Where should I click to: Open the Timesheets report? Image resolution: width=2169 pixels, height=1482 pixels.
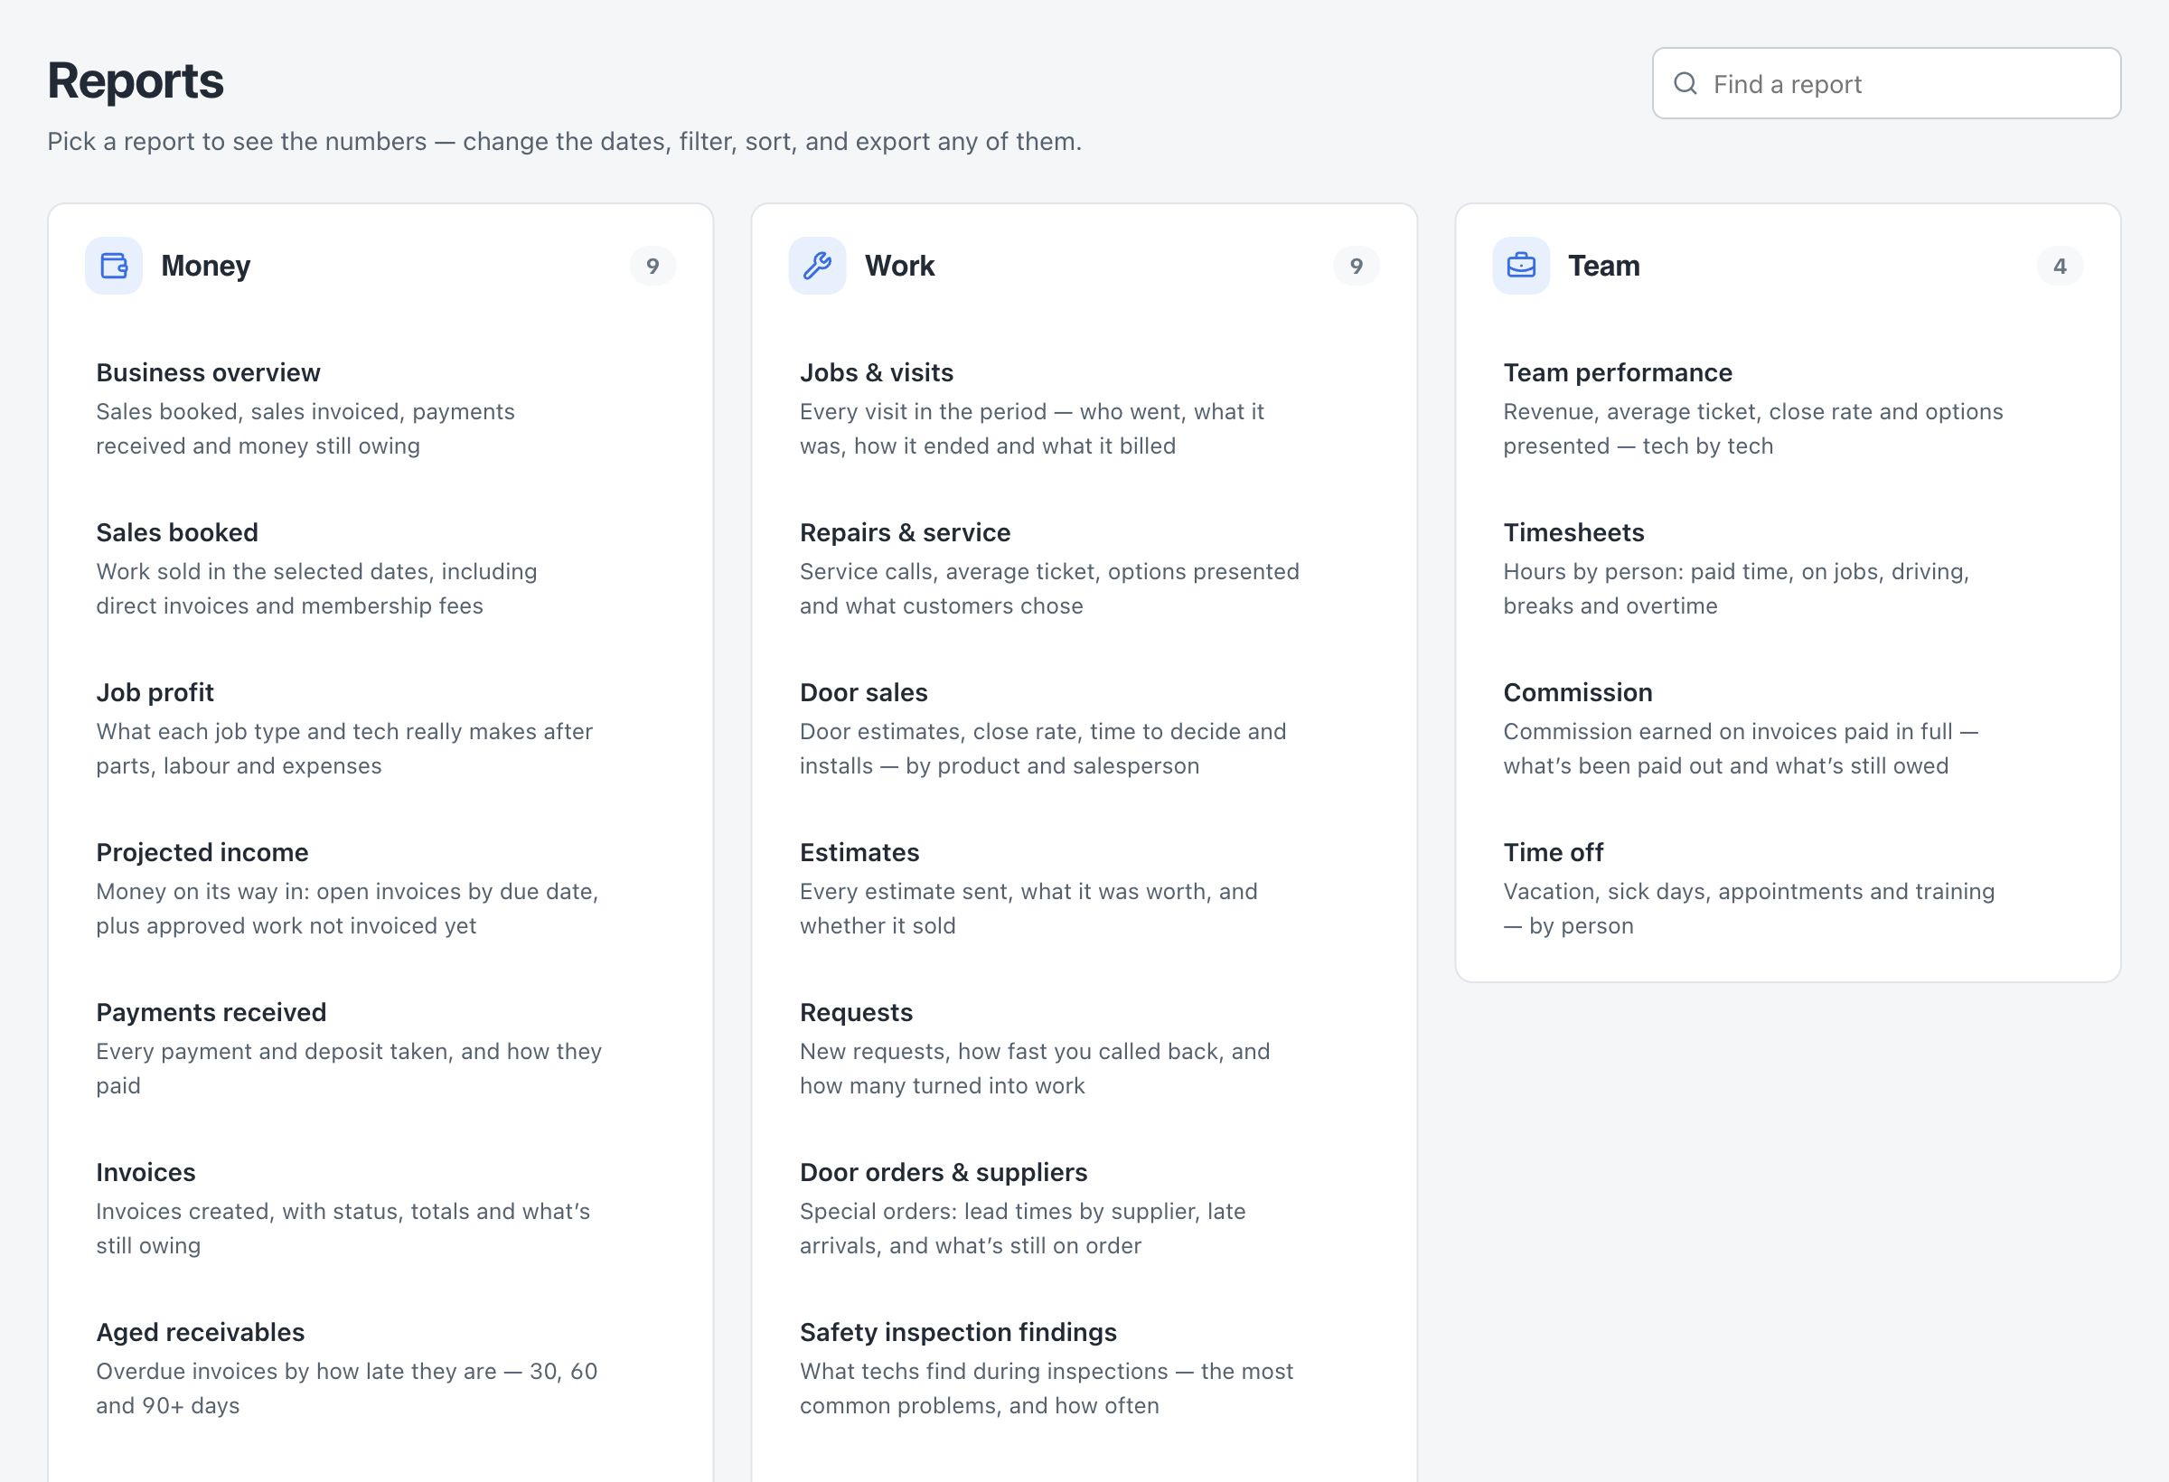pyautogui.click(x=1789, y=568)
